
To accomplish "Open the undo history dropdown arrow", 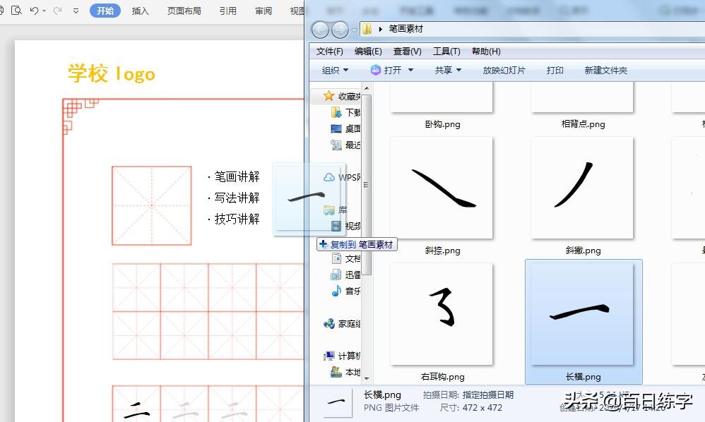I will point(44,11).
